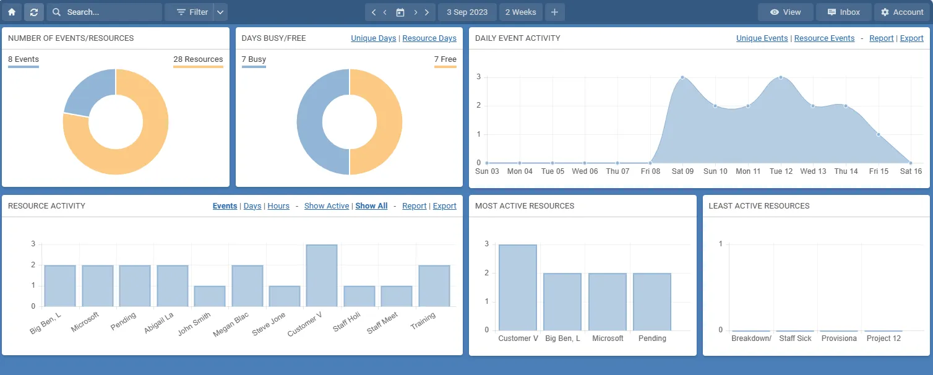The image size is (933, 375).
Task: Toggle the 7 Busy legend item
Action: [x=254, y=61]
